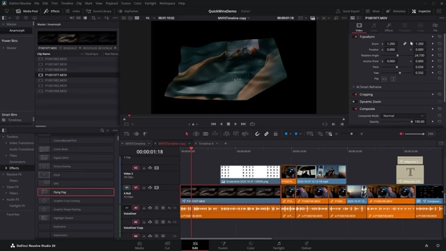Switch to the Fairlight page
Viewport: 446px width, 251px height.
point(279,245)
